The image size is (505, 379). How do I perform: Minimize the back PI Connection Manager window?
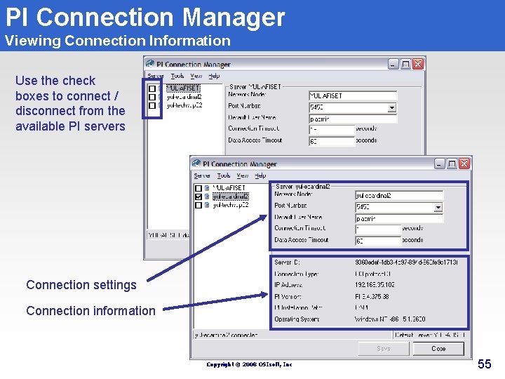coord(393,64)
